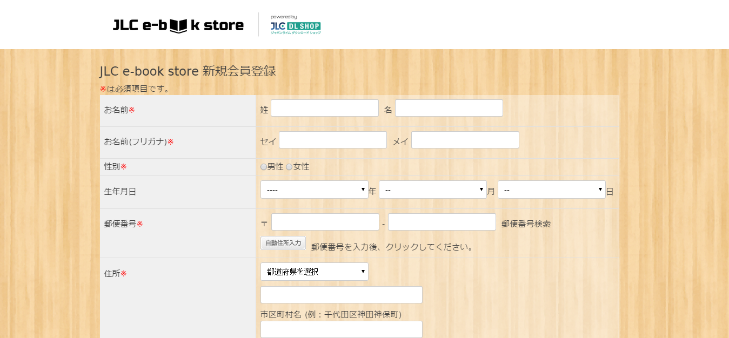Focus the second postal code field
The width and height of the screenshot is (729, 338).
click(x=442, y=222)
